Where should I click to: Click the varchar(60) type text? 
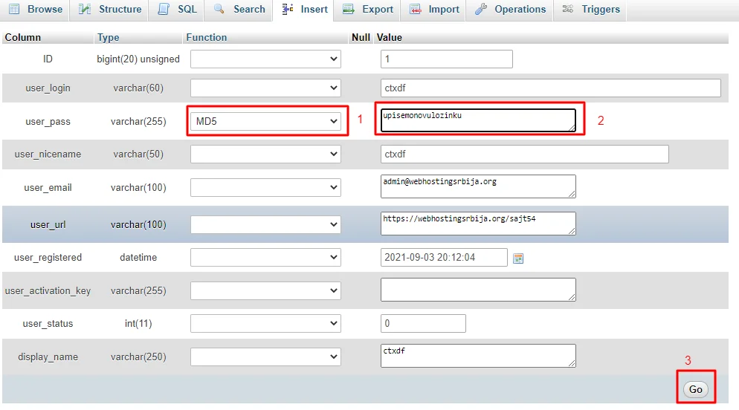[x=138, y=88]
